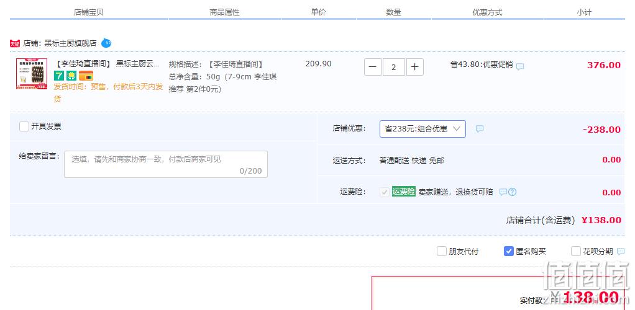Open the promotion info bubble next to 优惠促销
Screen dimensions: 635x310
click(520, 66)
